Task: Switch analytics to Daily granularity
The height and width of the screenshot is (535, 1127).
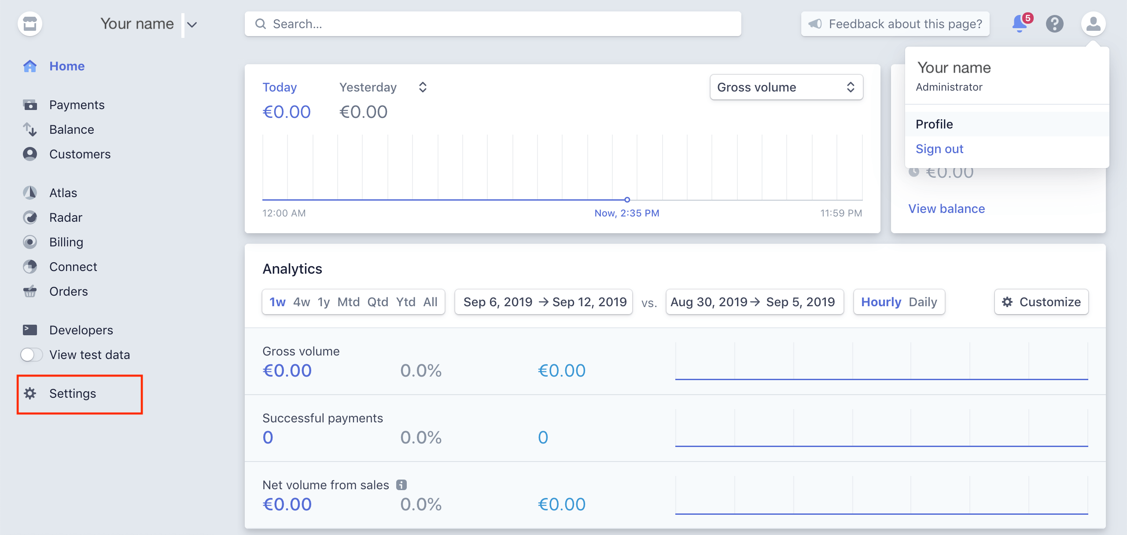Action: click(923, 302)
